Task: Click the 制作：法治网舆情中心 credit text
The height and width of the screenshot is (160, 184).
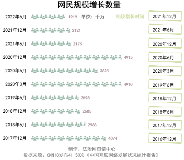Action: [92, 149]
